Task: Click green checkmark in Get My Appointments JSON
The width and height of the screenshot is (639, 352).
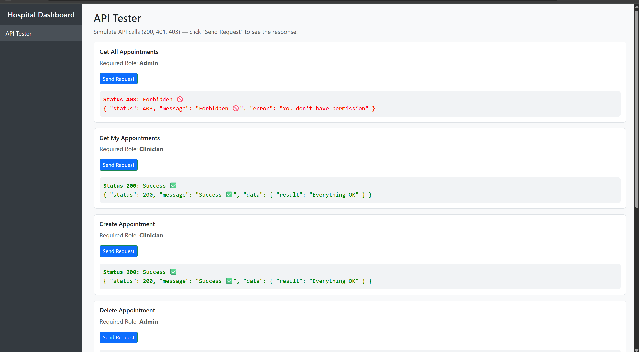Action: (229, 195)
